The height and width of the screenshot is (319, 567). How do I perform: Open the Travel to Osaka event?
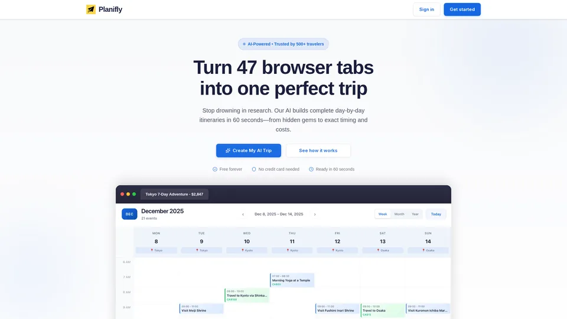[x=383, y=310]
